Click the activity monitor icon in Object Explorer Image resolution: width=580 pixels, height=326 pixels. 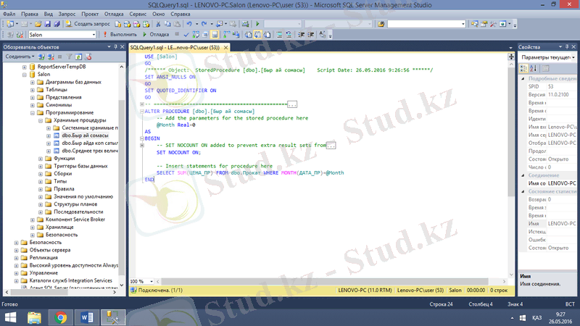coord(88,57)
